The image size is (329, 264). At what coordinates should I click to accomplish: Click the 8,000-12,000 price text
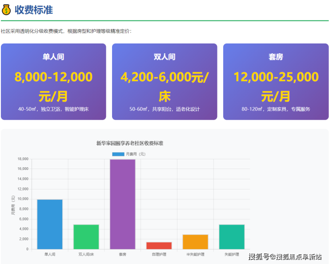(x=53, y=77)
